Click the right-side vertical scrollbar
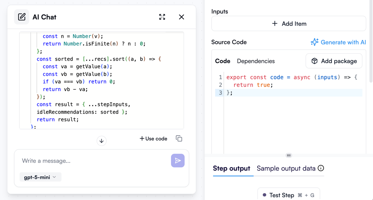The height and width of the screenshot is (200, 373). coord(371,41)
